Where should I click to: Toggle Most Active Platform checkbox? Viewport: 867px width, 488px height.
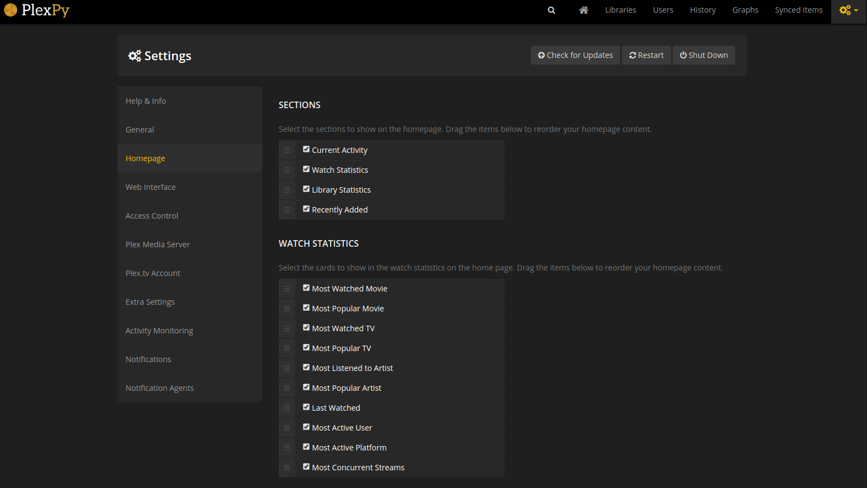(x=306, y=447)
